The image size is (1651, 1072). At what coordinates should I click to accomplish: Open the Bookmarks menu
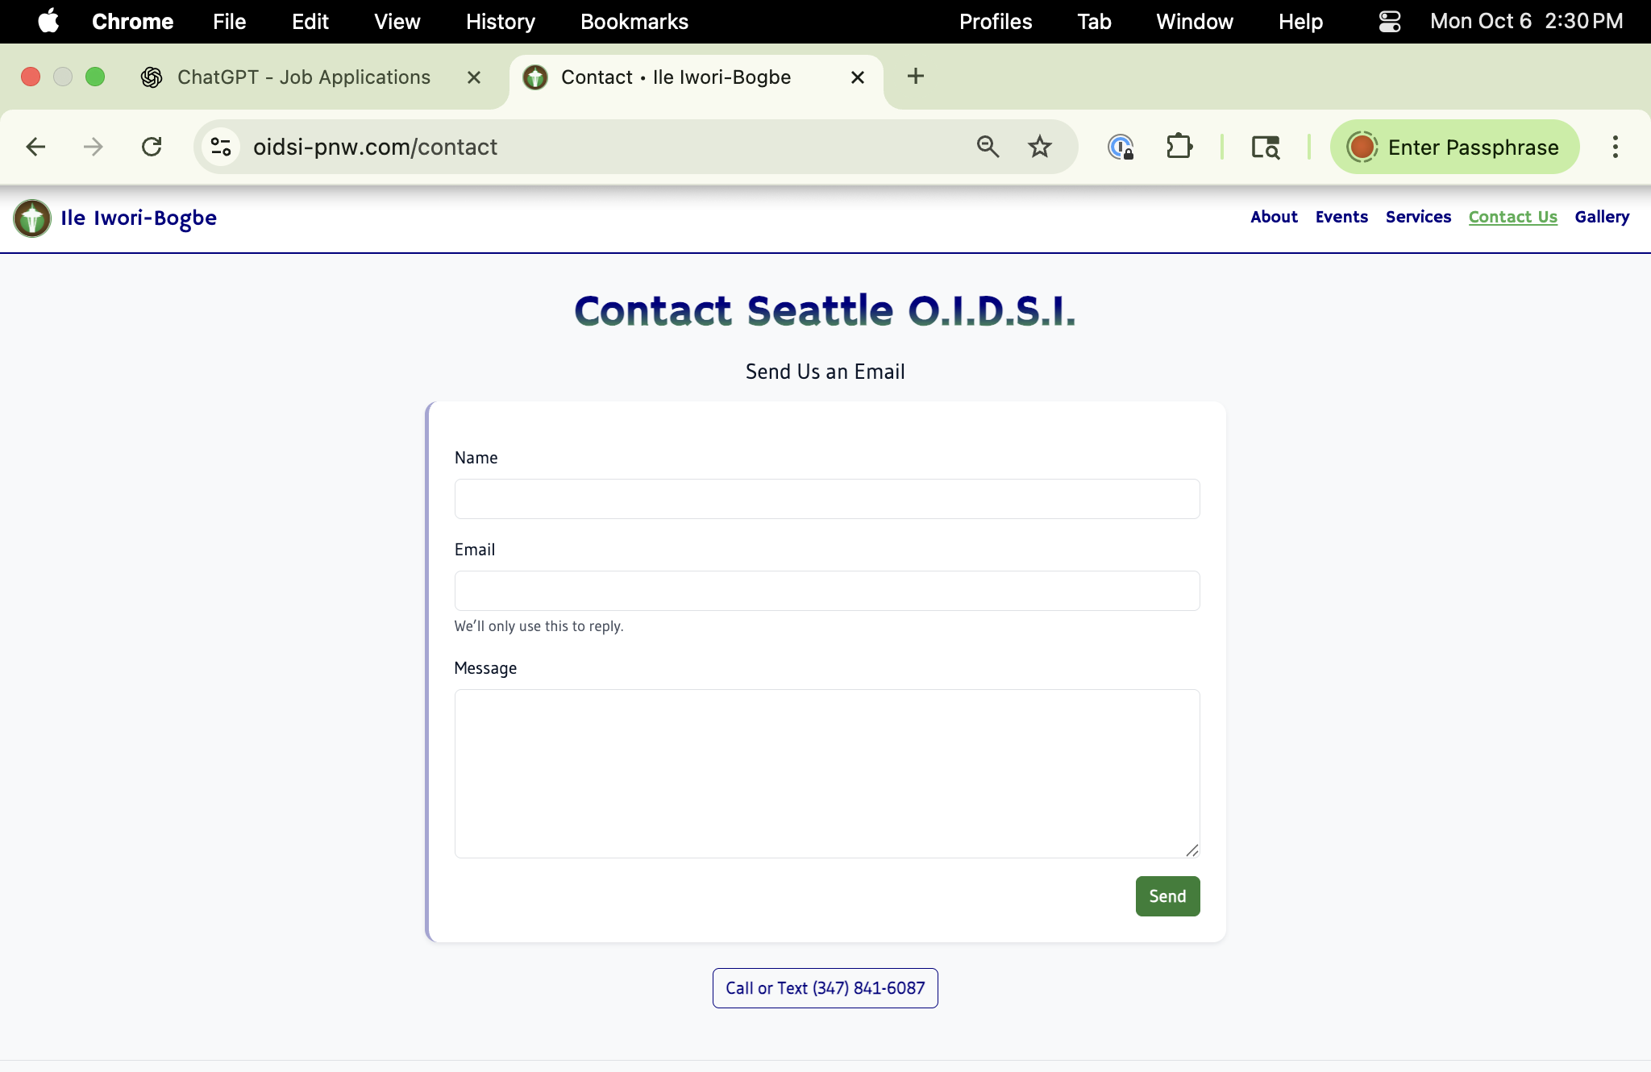point(634,22)
